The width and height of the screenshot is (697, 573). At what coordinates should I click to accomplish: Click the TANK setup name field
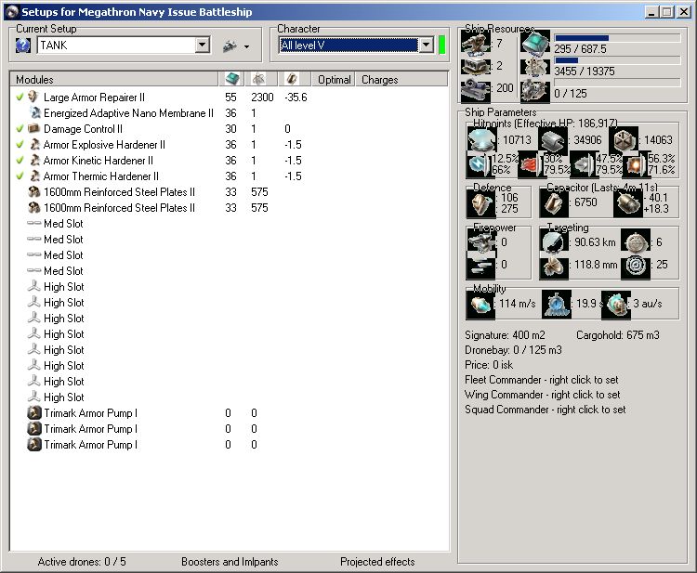pyautogui.click(x=116, y=45)
